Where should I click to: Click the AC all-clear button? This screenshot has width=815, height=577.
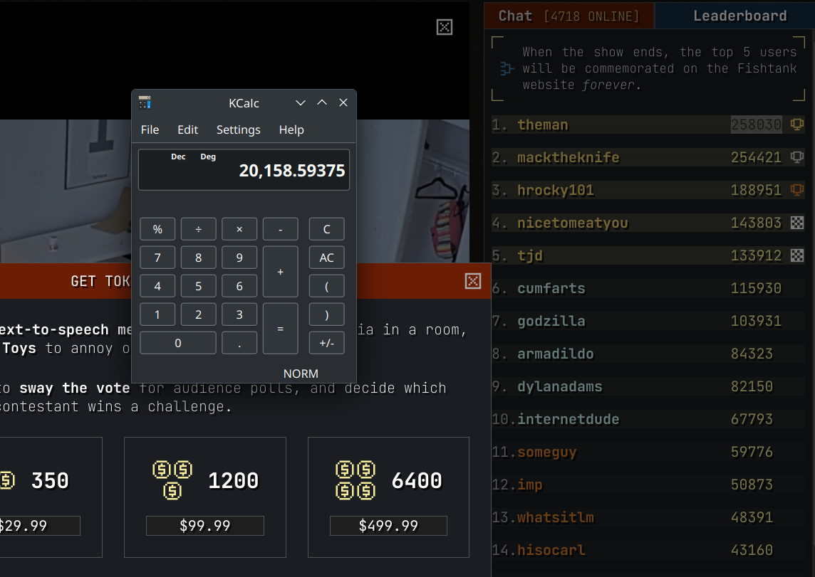(x=327, y=258)
